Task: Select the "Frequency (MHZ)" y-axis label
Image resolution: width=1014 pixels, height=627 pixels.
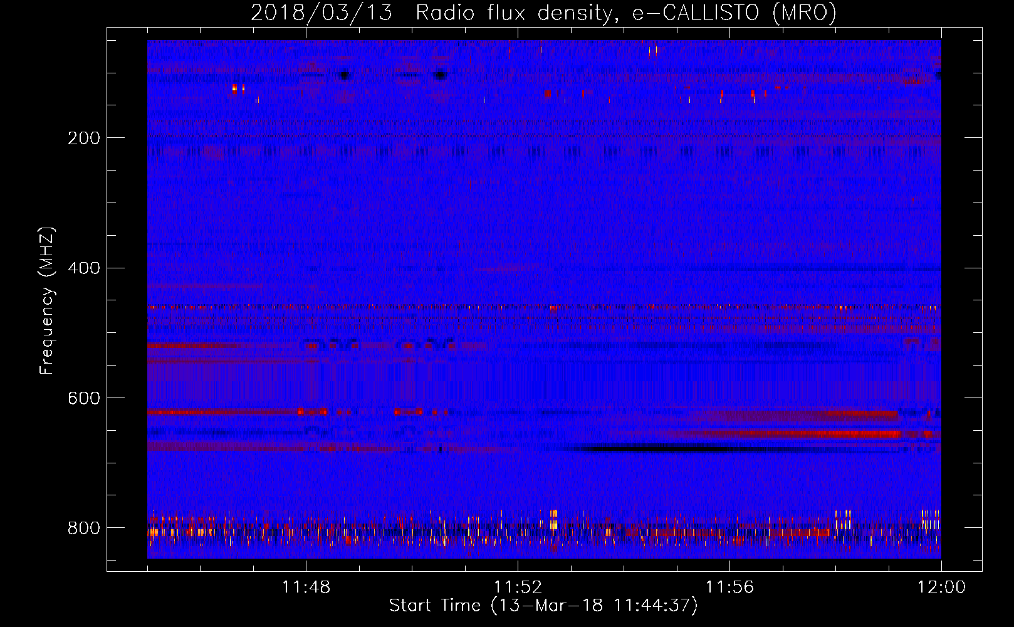Action: pos(46,300)
